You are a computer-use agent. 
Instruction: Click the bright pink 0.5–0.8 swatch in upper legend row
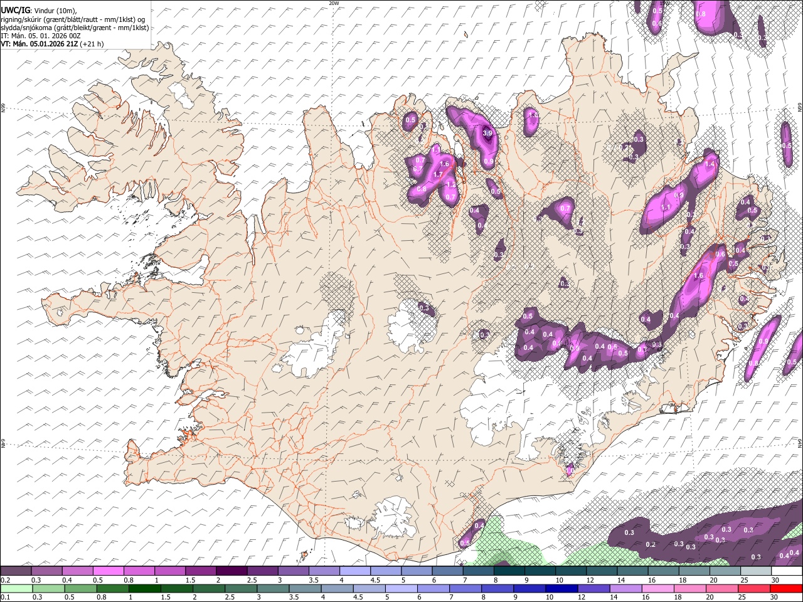108,571
